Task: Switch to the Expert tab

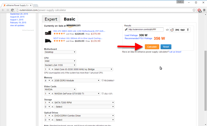Action: click(51, 19)
